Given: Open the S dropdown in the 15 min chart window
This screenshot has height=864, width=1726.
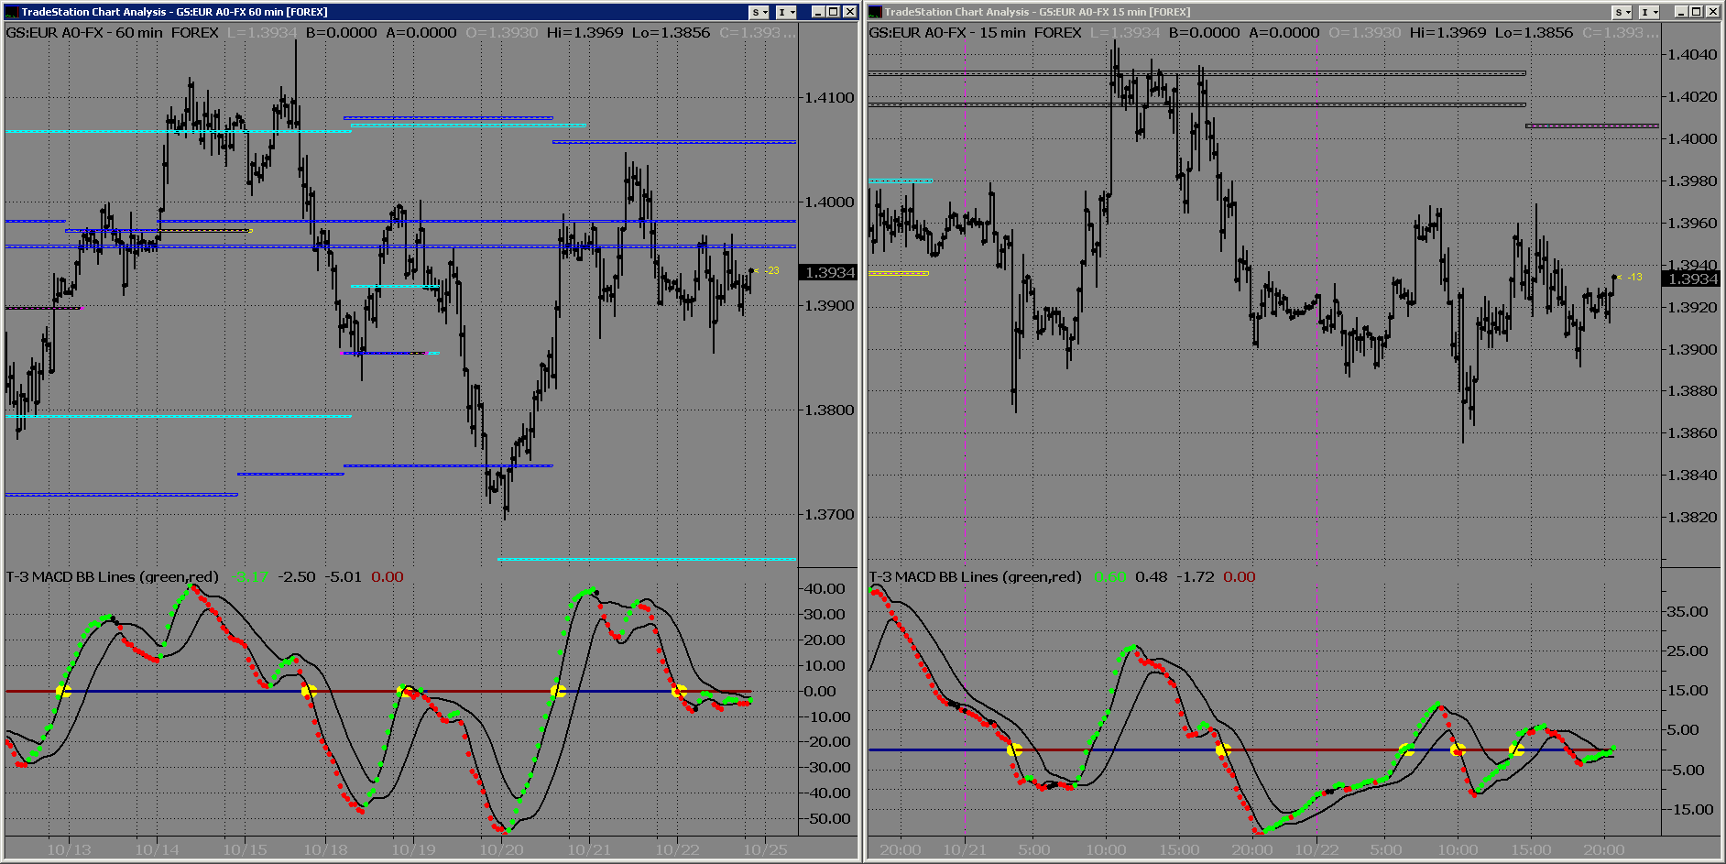Looking at the screenshot, I should point(1622,12).
